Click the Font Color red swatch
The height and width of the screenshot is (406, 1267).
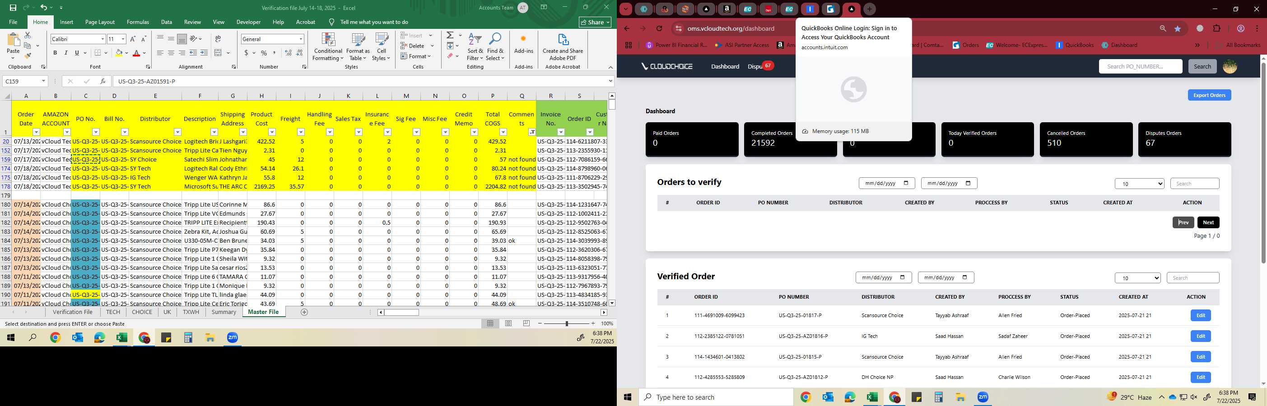click(x=136, y=53)
